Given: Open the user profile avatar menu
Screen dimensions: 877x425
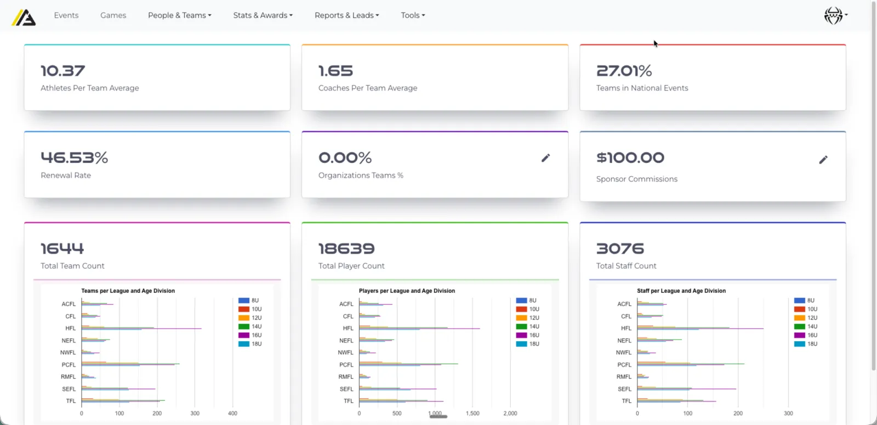Looking at the screenshot, I should coord(835,15).
